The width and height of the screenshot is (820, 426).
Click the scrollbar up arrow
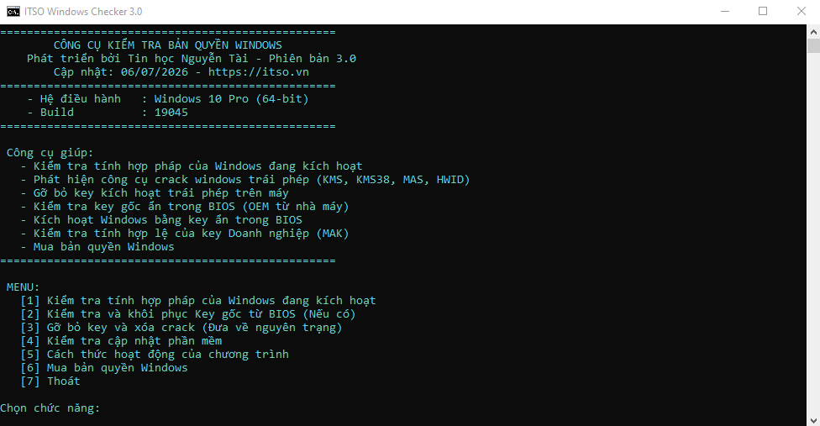pyautogui.click(x=813, y=31)
